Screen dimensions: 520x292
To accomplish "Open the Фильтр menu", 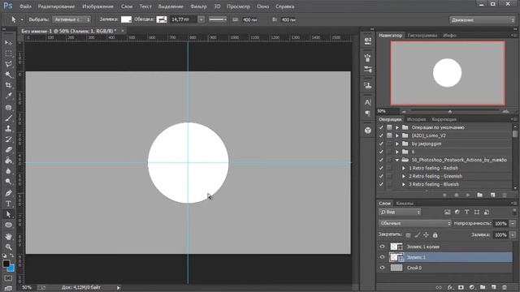I will (x=198, y=6).
